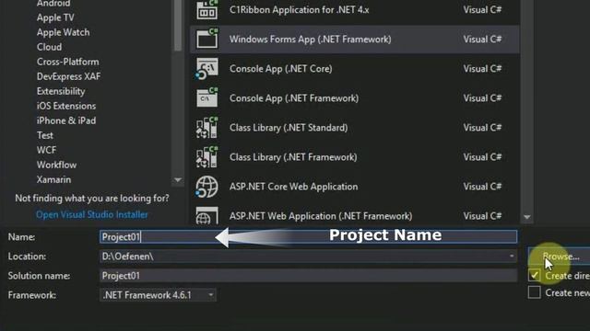Click the Console App (.NET Framework) icon
The height and width of the screenshot is (331, 590).
pos(206,98)
